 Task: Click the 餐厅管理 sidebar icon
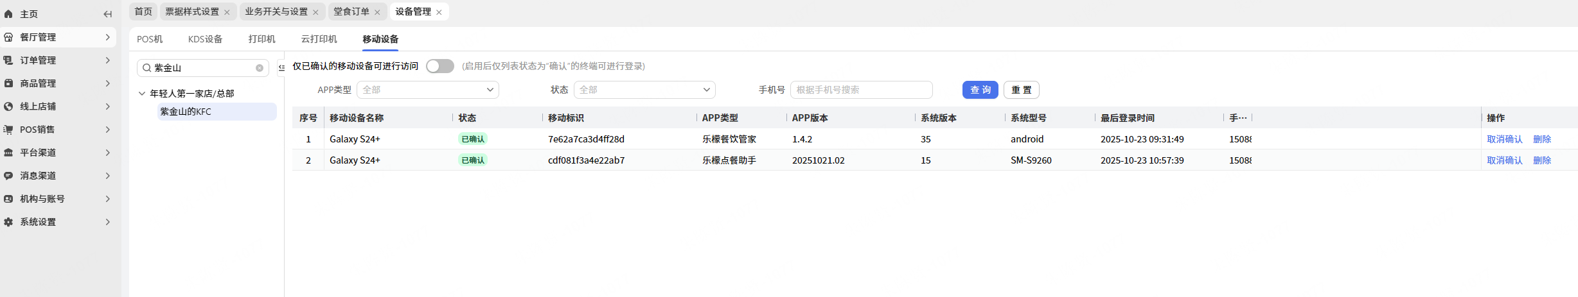click(x=8, y=37)
